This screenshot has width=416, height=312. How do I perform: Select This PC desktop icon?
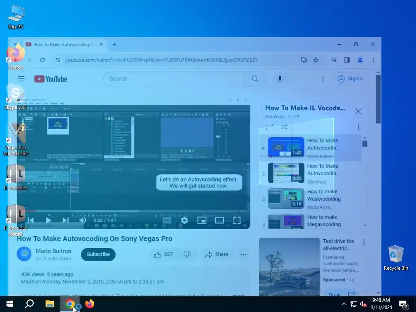pyautogui.click(x=16, y=16)
